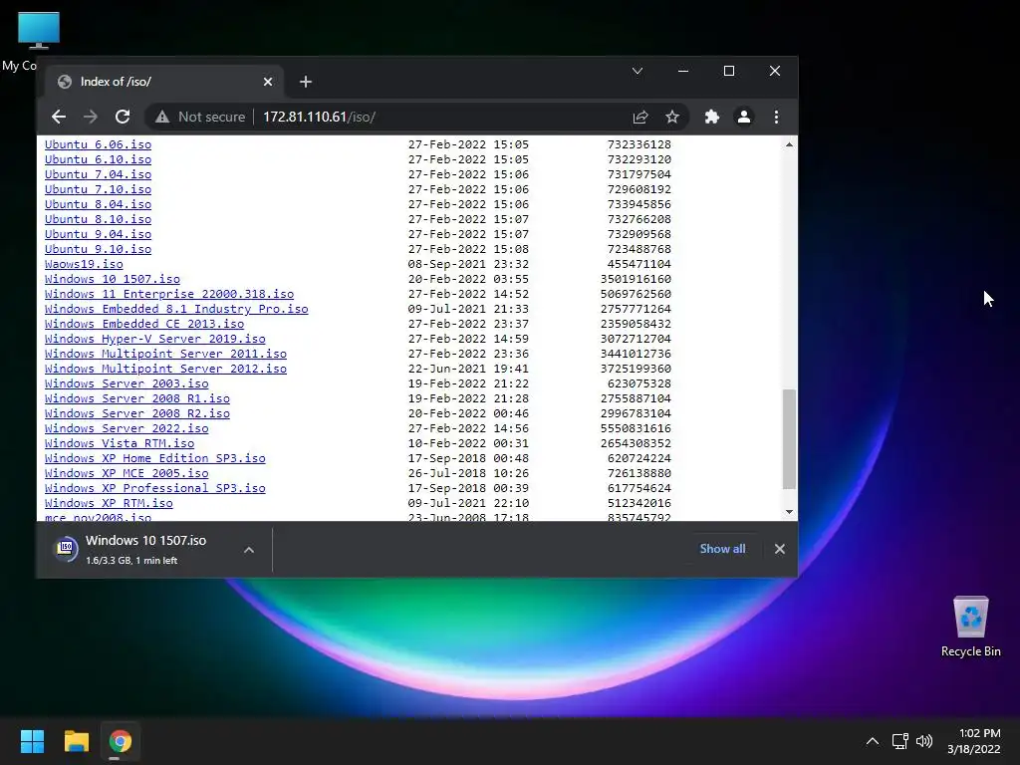Open the Ubuntu 9.04.iso link
The width and height of the screenshot is (1020, 765).
click(98, 234)
